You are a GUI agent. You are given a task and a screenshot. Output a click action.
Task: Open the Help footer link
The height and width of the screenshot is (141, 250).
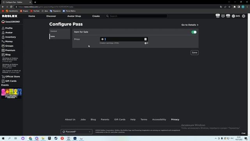click(133, 119)
